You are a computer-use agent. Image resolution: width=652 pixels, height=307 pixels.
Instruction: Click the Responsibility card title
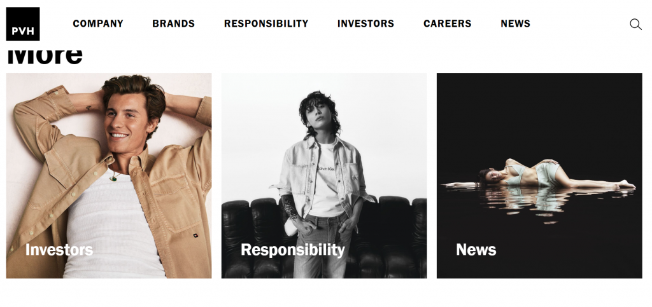pyautogui.click(x=292, y=250)
